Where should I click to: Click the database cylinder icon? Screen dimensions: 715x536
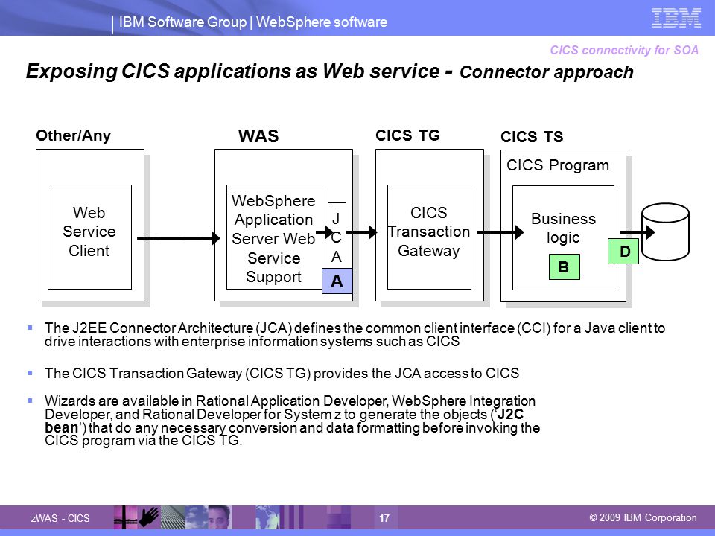pos(665,232)
